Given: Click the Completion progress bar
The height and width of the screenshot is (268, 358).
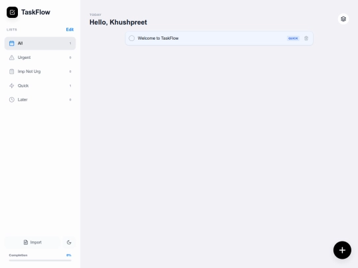Looking at the screenshot, I should click(40, 260).
